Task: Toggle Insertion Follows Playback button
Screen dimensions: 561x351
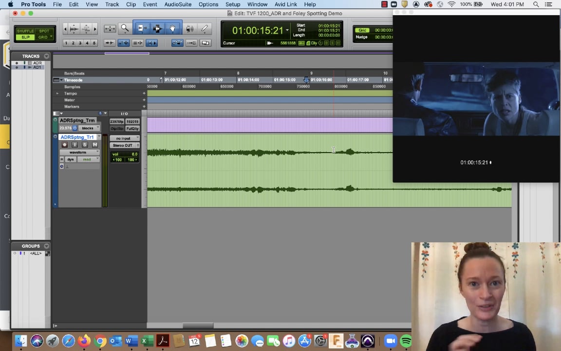Action: (x=152, y=43)
